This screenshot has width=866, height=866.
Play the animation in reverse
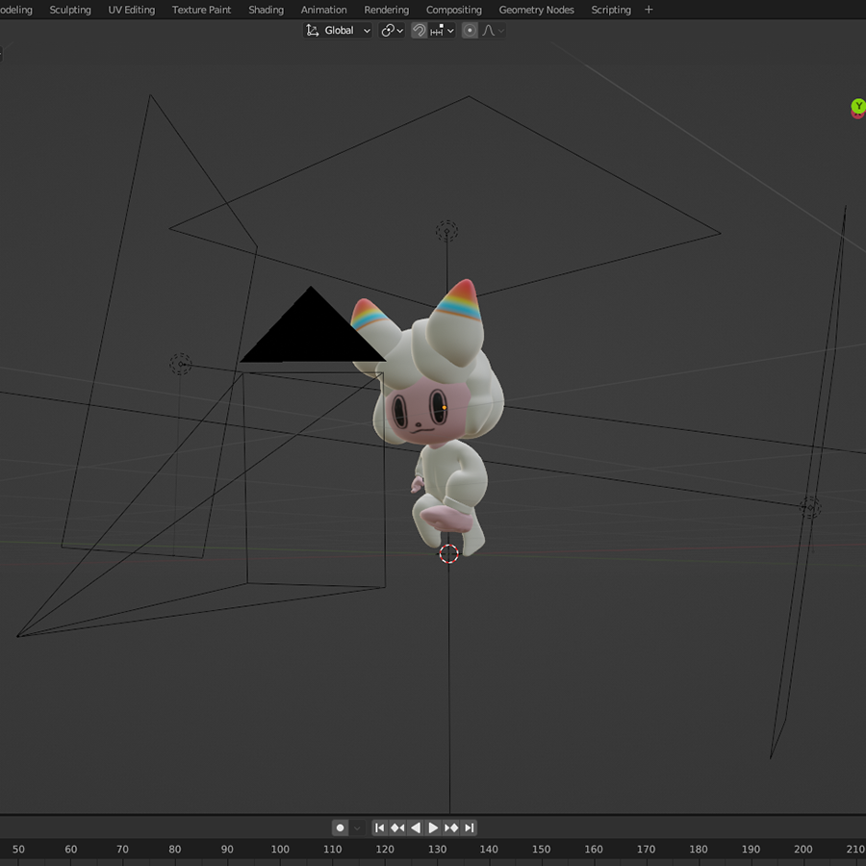[416, 828]
